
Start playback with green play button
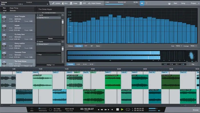click(122, 109)
